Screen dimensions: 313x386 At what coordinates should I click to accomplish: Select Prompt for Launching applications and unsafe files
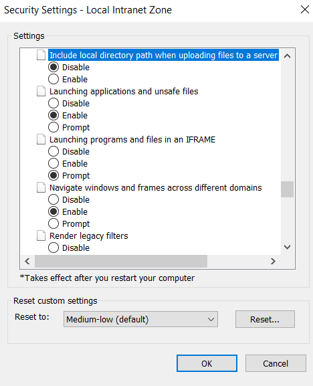[x=54, y=127]
